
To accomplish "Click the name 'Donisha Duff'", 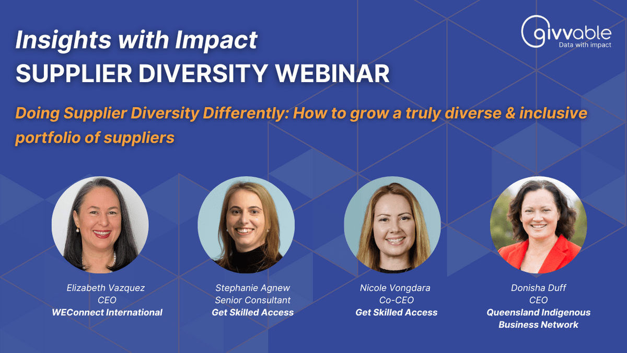I will [x=539, y=288].
